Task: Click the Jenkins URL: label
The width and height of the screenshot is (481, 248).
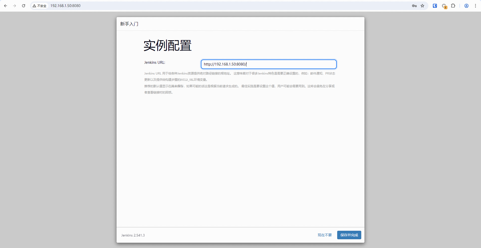Action: 155,62
